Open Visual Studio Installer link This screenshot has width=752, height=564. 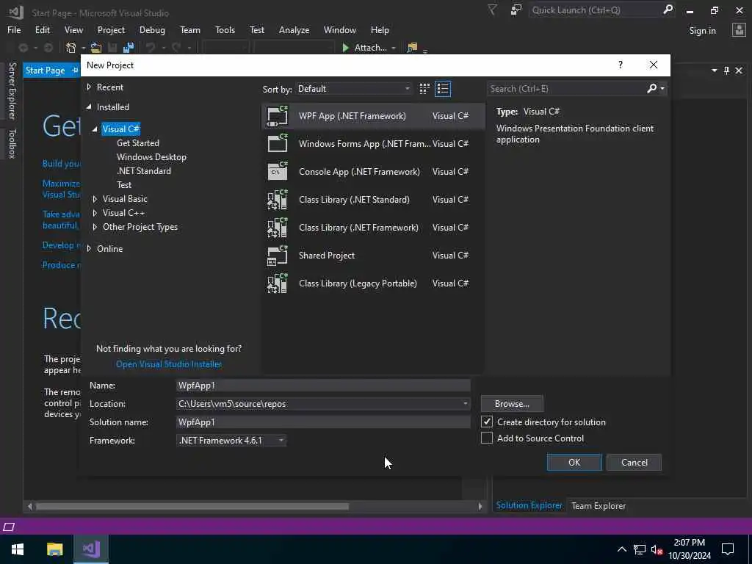[169, 364]
